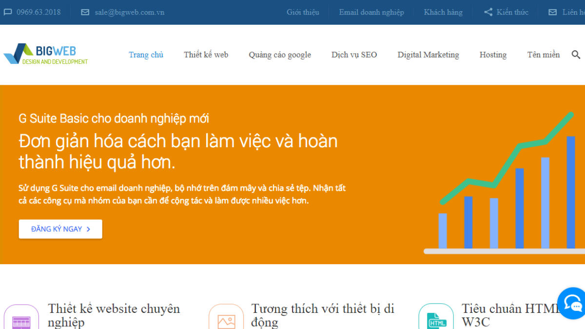585x329 pixels.
Task: Open the Giới thiệu link
Action: 303,12
